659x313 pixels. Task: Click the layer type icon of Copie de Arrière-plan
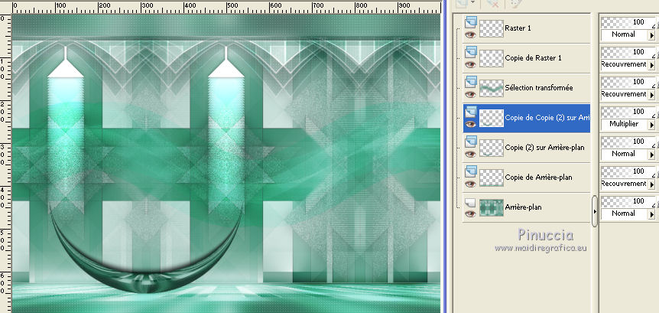coord(471,171)
